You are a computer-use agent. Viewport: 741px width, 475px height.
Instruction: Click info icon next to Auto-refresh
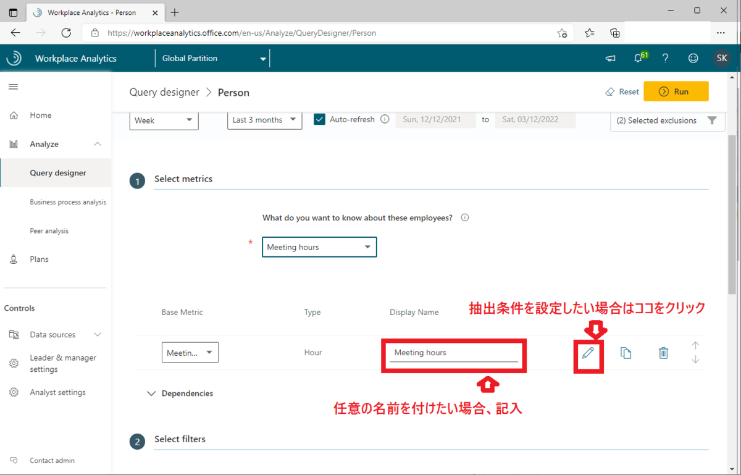click(385, 119)
